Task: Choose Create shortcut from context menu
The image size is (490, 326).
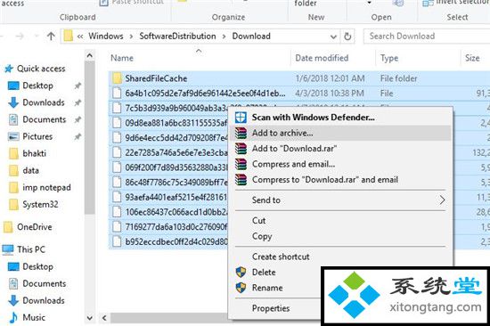Action: [x=340, y=257]
